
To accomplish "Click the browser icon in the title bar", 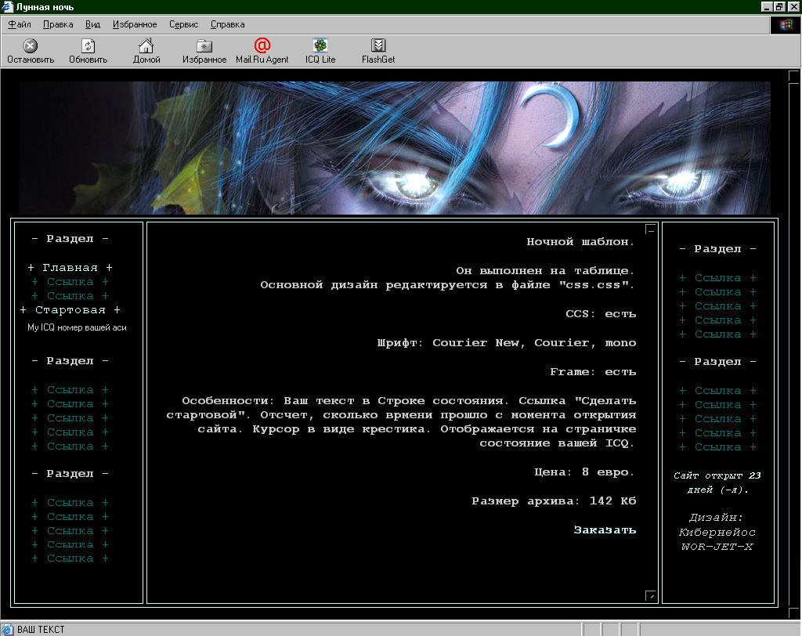I will tap(7, 6).
